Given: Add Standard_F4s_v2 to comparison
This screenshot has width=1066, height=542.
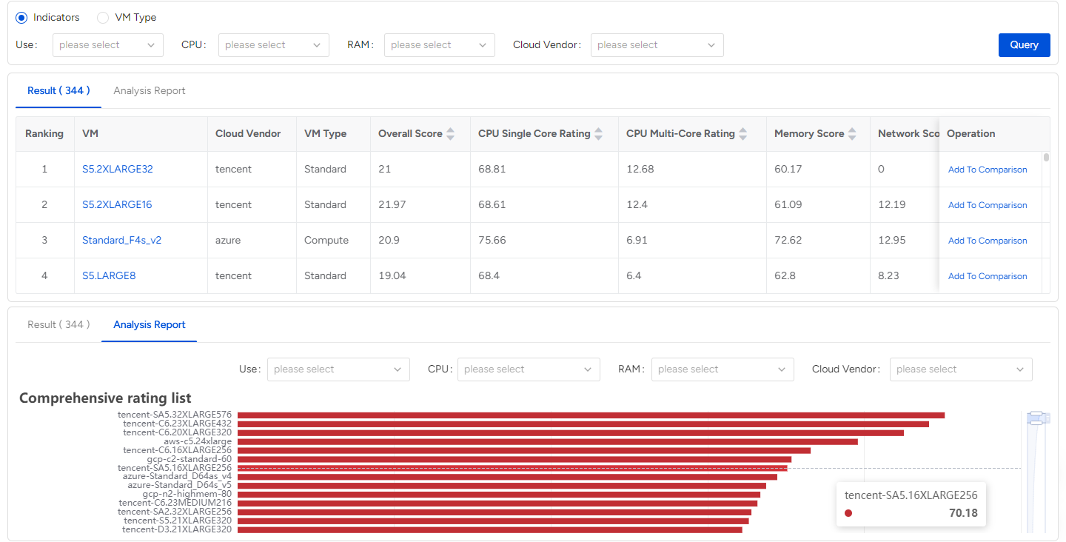Looking at the screenshot, I should [x=987, y=241].
